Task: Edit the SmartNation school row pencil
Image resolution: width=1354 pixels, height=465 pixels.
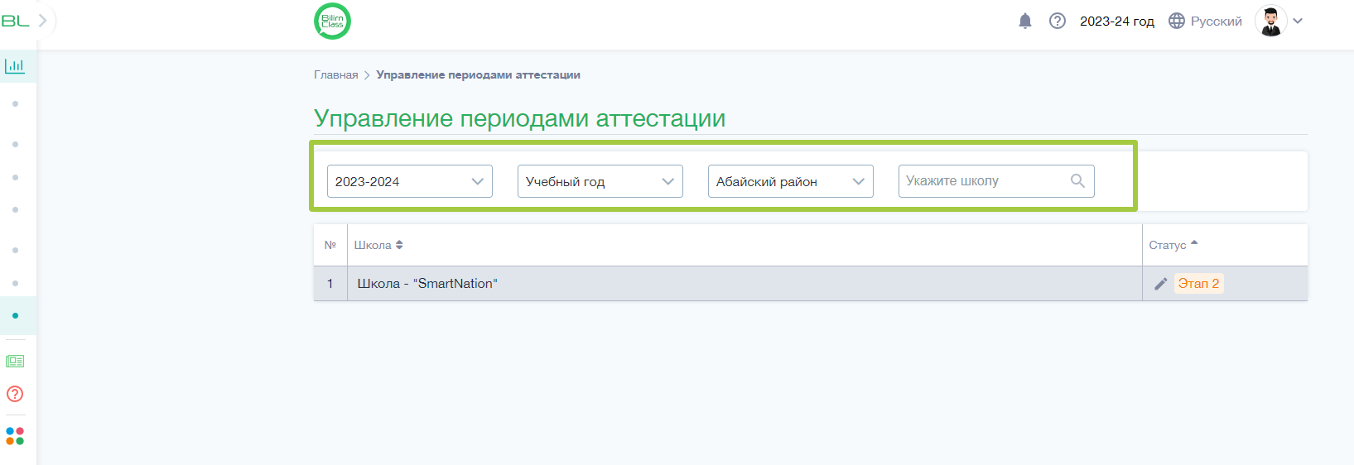Action: pyautogui.click(x=1161, y=284)
